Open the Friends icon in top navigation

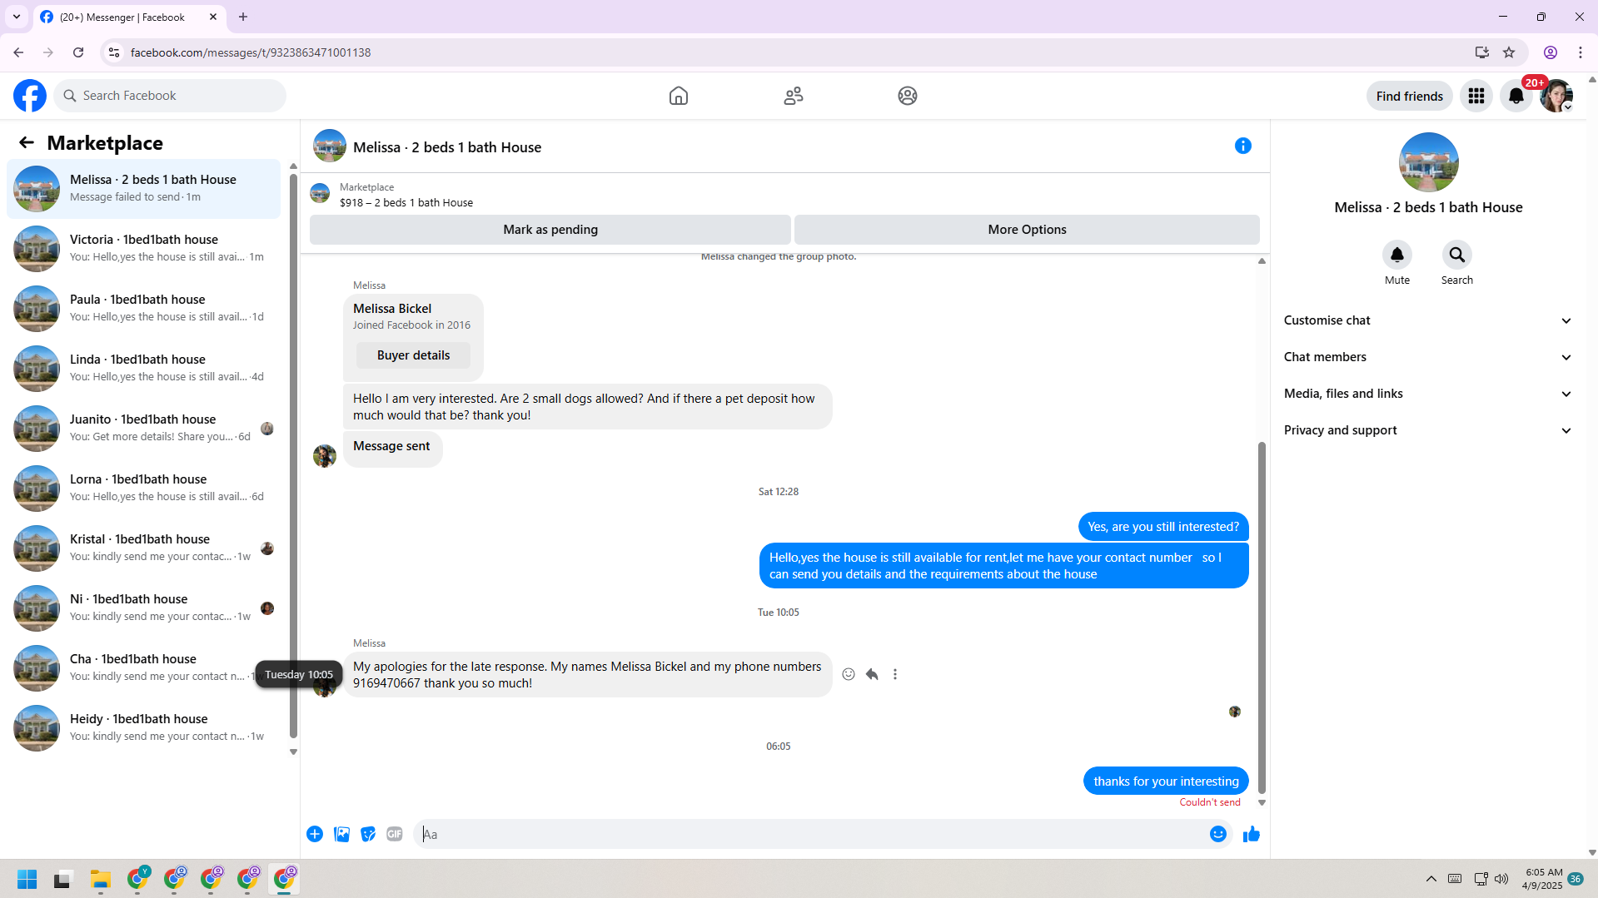coord(794,96)
